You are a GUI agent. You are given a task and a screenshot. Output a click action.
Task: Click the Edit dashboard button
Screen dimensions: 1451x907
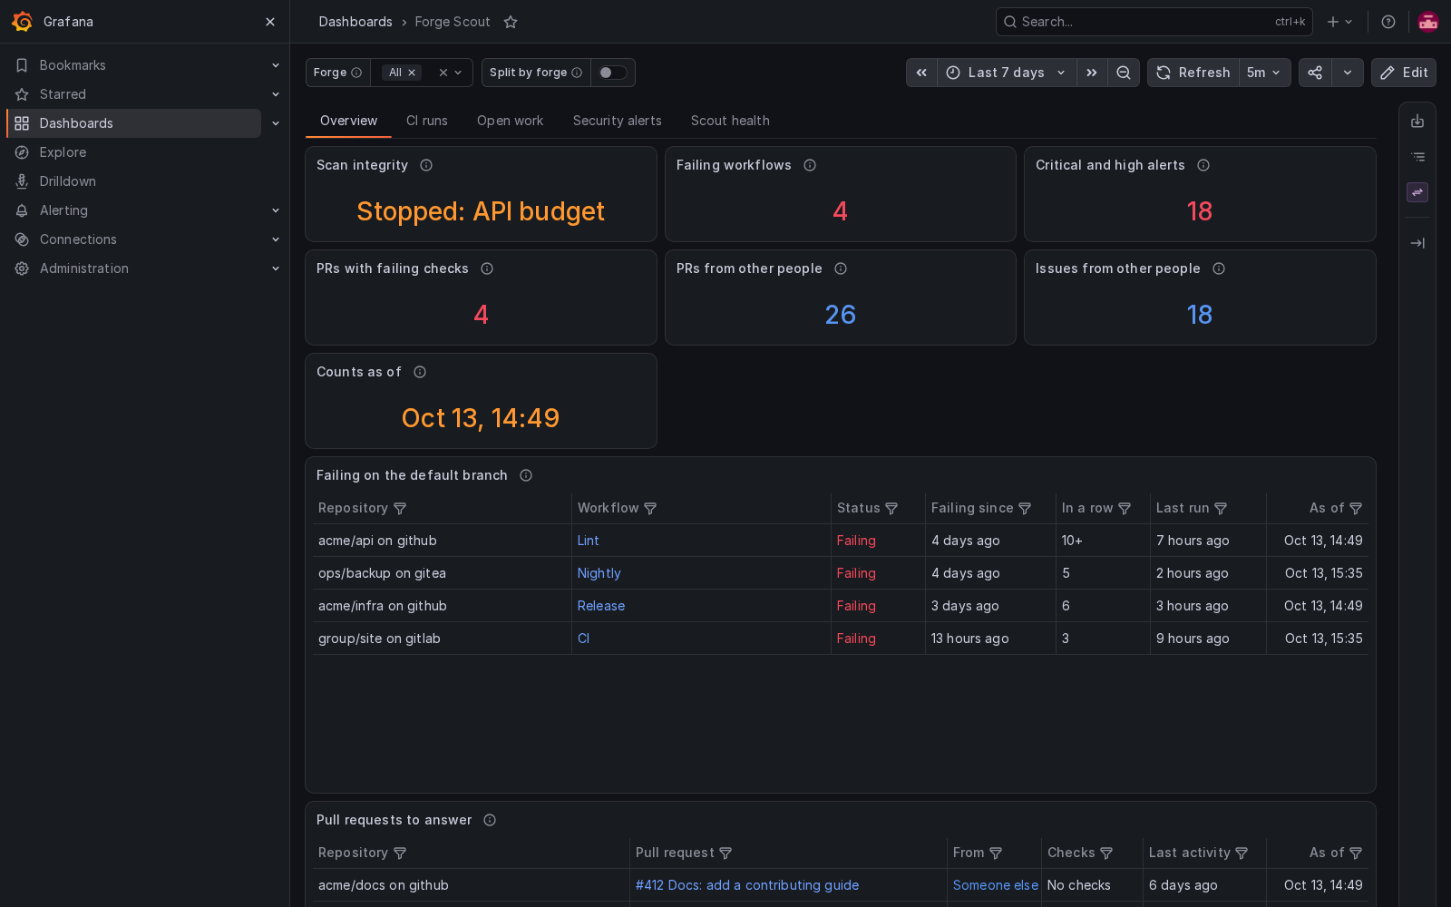[x=1404, y=73]
